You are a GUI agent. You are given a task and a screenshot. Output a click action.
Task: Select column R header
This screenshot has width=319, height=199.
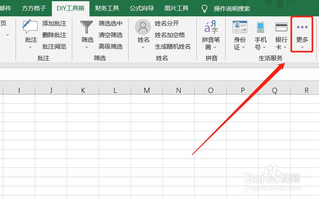[x=305, y=90]
